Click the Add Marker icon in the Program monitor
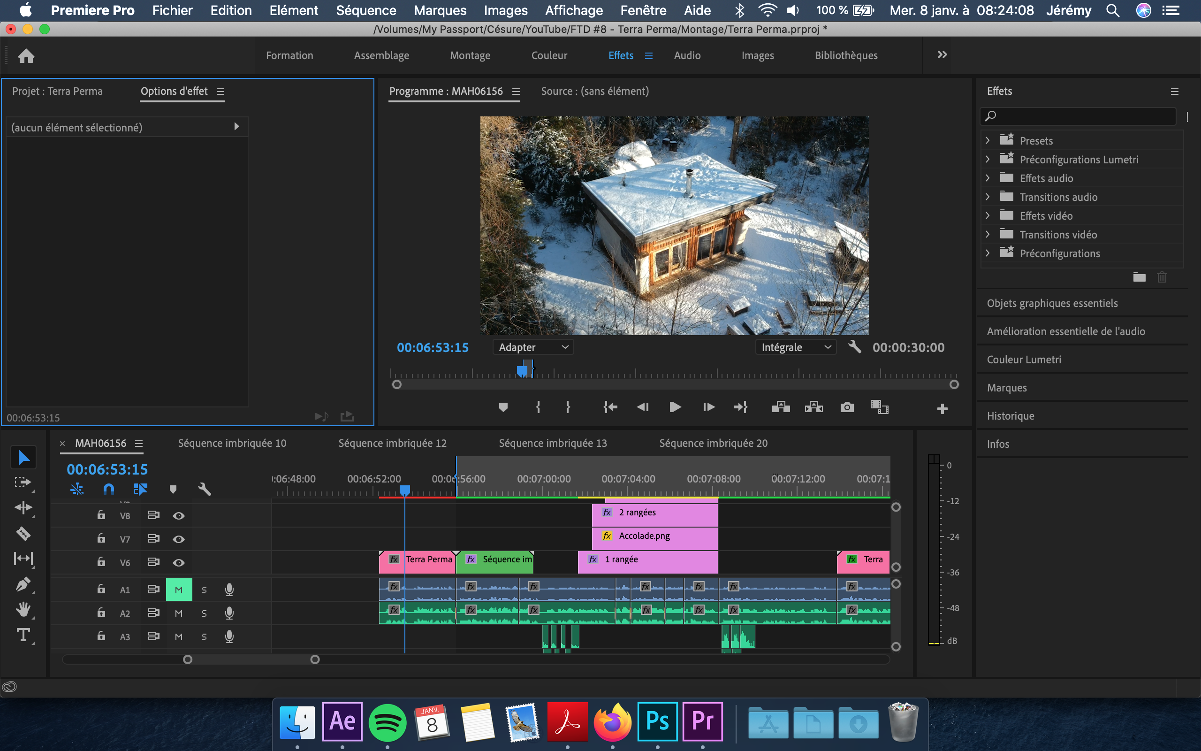The image size is (1201, 751). (503, 407)
